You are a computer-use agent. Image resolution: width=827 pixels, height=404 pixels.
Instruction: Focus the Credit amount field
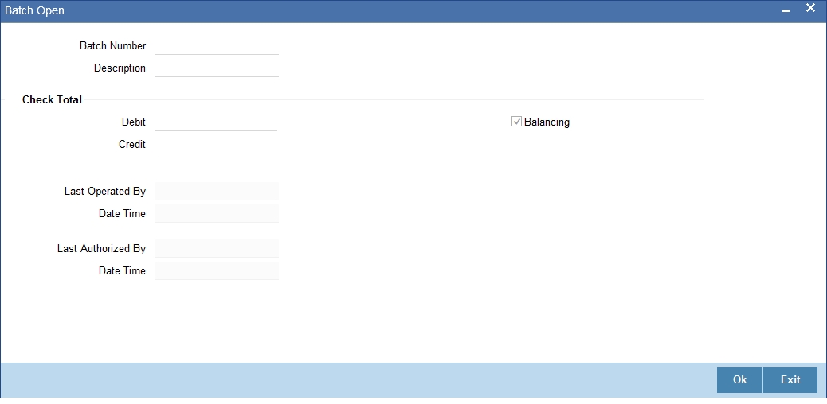[x=216, y=144]
